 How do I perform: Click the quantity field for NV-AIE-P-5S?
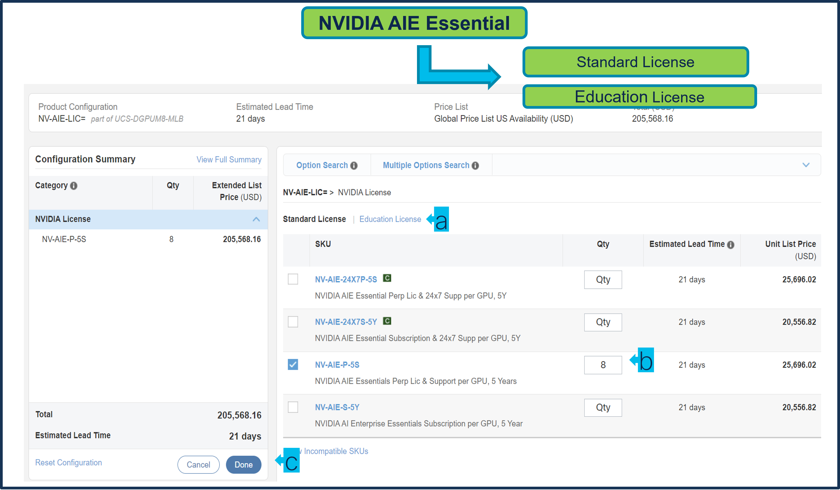[603, 365]
